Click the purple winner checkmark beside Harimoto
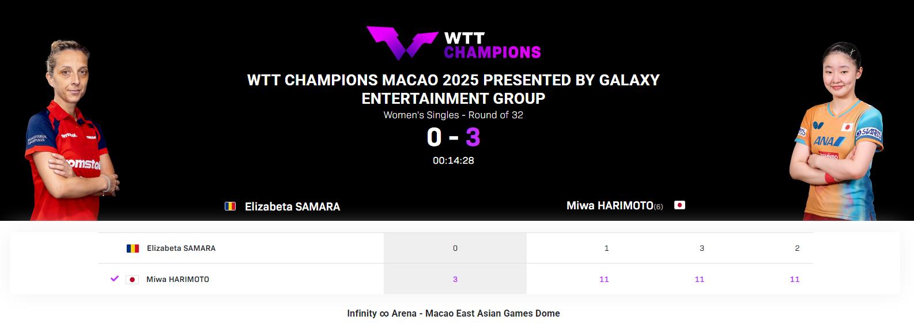914x331 pixels. point(115,279)
